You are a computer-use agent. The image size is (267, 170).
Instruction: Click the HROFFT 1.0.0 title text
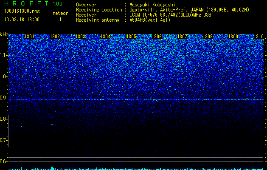33,3
